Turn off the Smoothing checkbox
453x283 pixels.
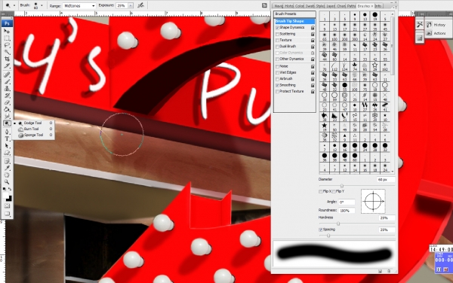(x=277, y=85)
